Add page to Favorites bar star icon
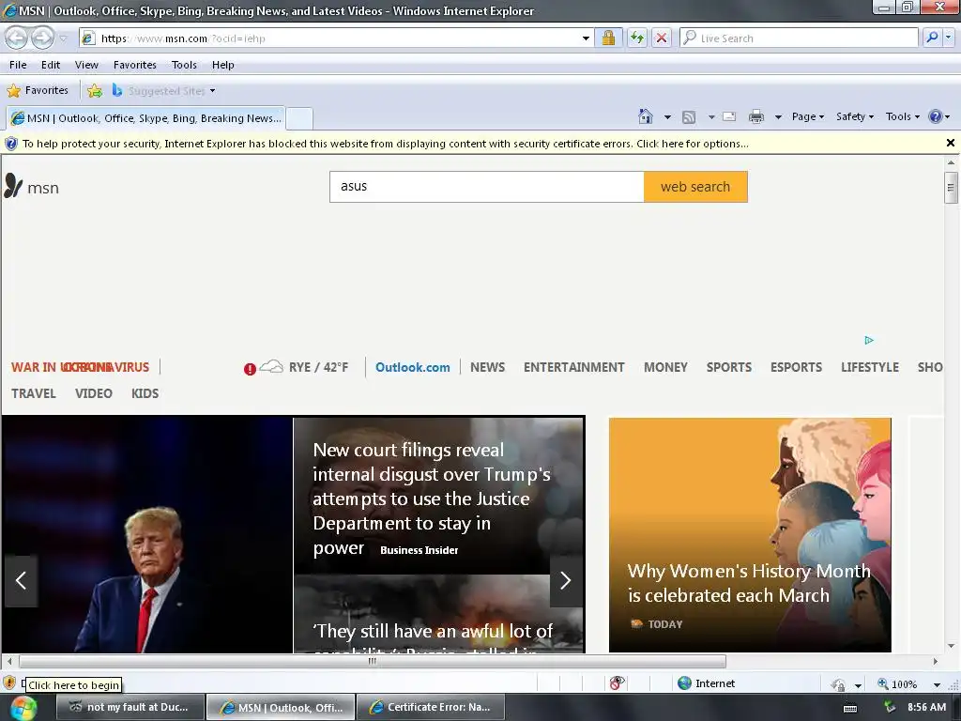This screenshot has width=961, height=721. click(x=95, y=91)
